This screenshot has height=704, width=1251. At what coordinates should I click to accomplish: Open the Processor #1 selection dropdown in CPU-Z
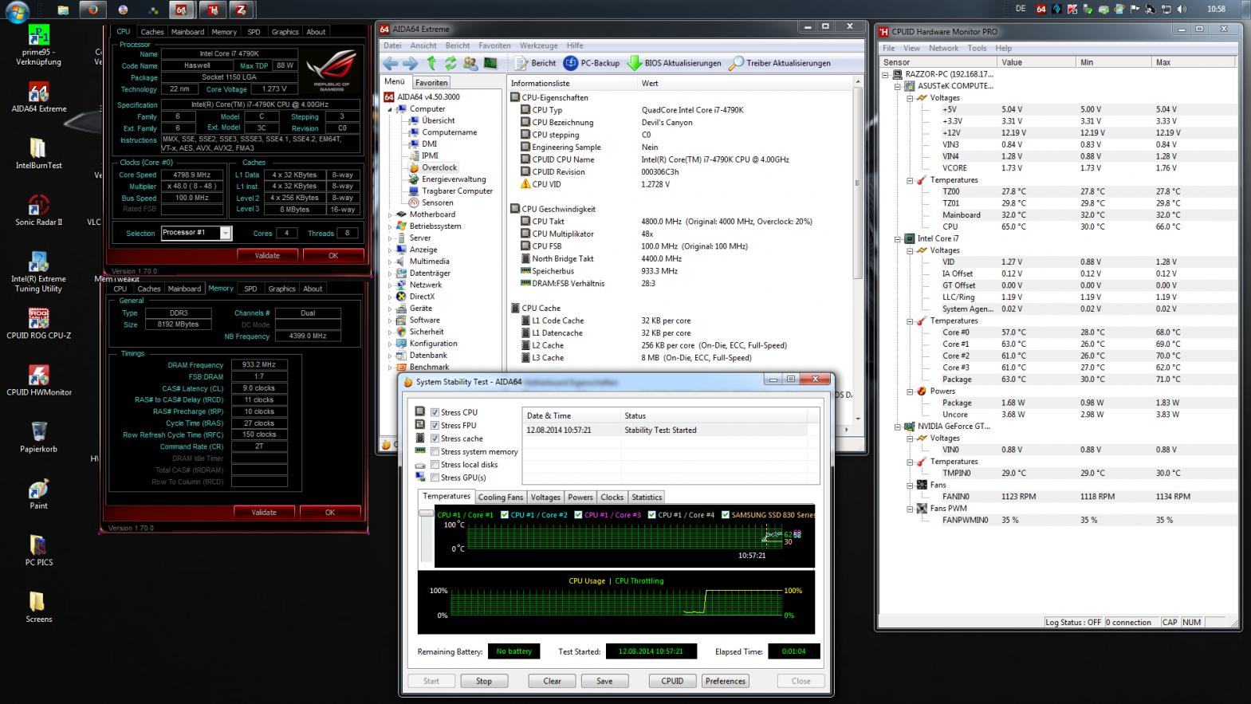[226, 233]
